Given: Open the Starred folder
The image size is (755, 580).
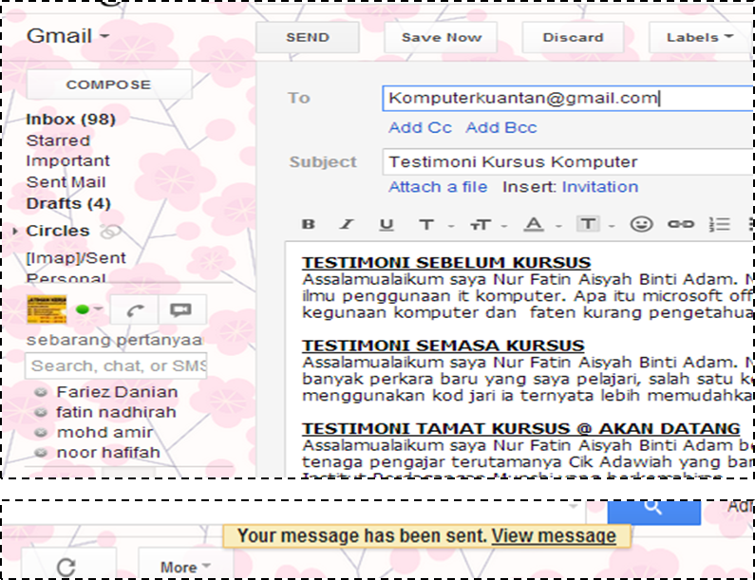Looking at the screenshot, I should pyautogui.click(x=58, y=140).
